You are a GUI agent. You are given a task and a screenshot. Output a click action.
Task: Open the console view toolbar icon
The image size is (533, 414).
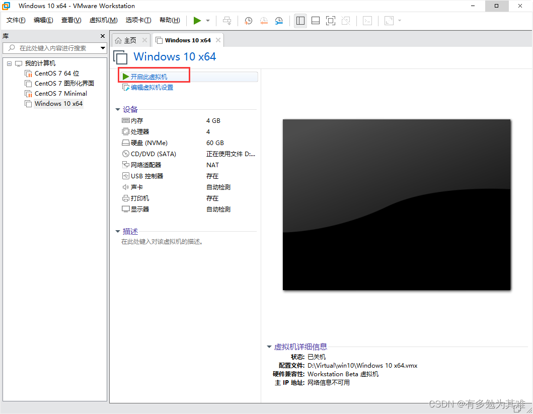(367, 21)
